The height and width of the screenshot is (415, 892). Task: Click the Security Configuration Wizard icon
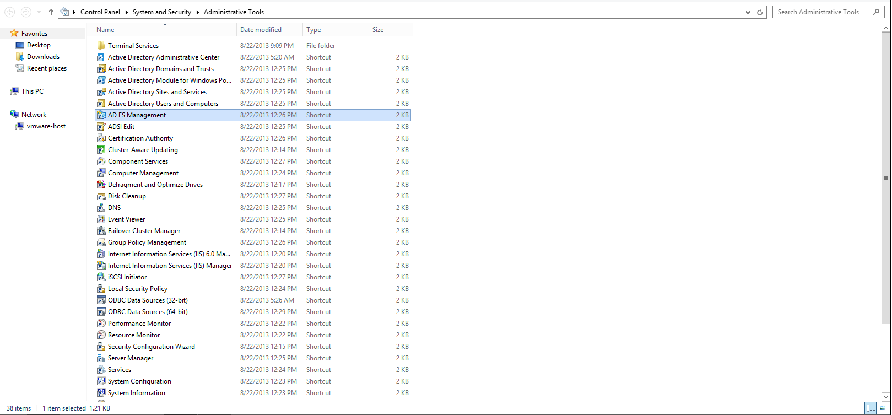tap(101, 347)
